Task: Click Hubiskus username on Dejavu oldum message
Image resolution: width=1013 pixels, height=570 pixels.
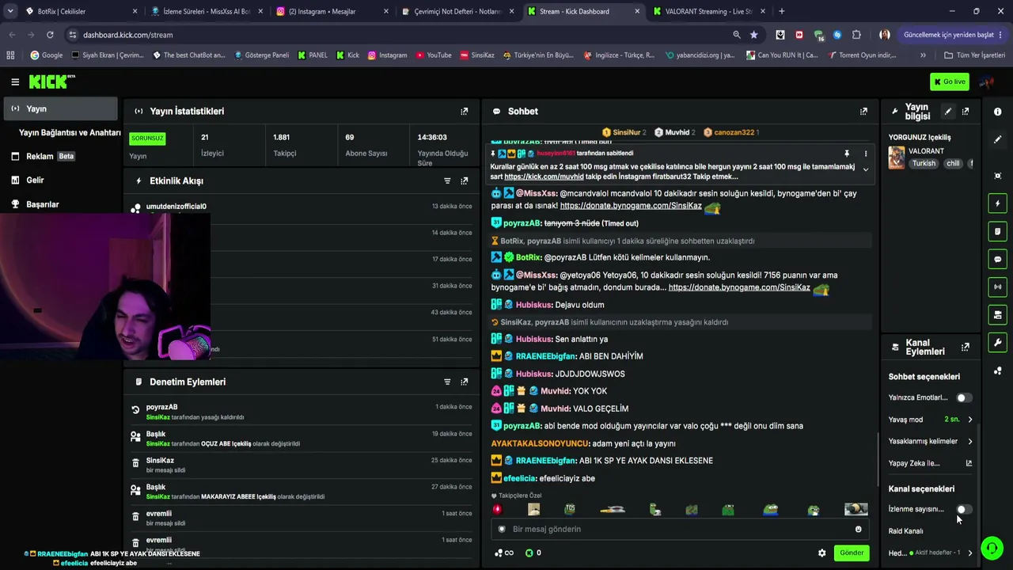Action: click(533, 305)
